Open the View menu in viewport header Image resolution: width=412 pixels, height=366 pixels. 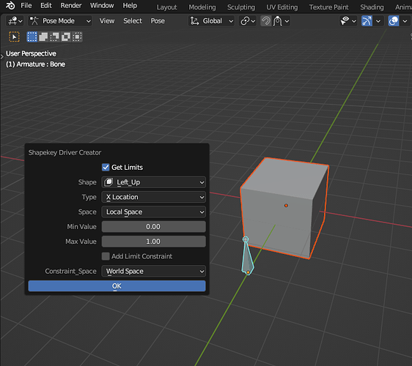[107, 21]
